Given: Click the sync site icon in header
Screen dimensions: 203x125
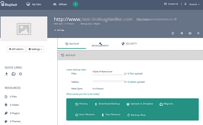Looking at the screenshot, I should tap(173, 33).
